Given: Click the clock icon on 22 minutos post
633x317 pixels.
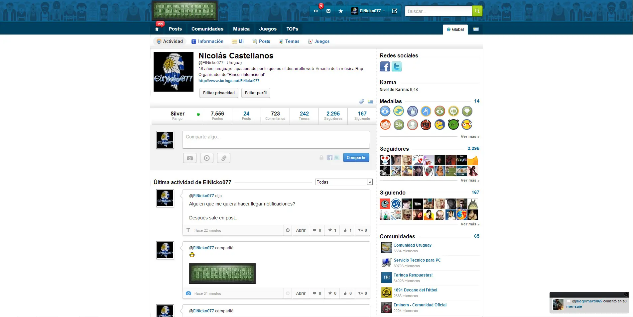Looking at the screenshot, I should 288,230.
